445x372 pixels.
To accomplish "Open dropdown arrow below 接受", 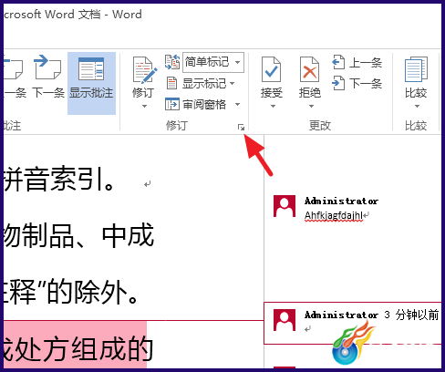I will pos(273,106).
